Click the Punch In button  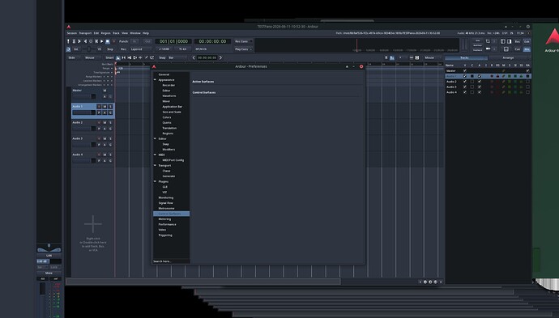tap(134, 41)
